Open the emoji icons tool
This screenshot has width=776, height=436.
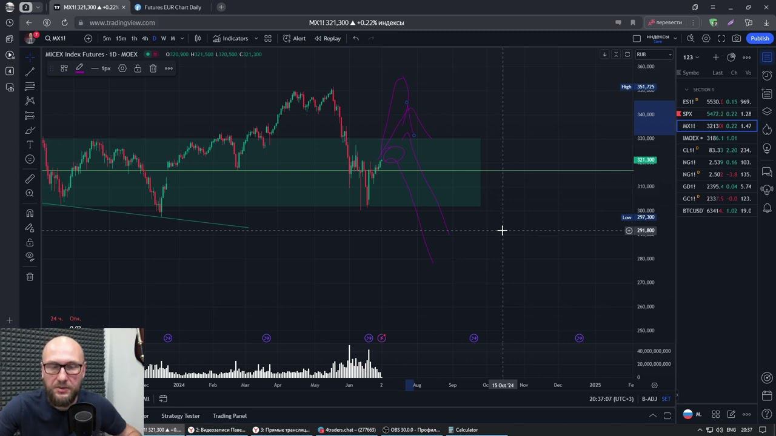[30, 159]
